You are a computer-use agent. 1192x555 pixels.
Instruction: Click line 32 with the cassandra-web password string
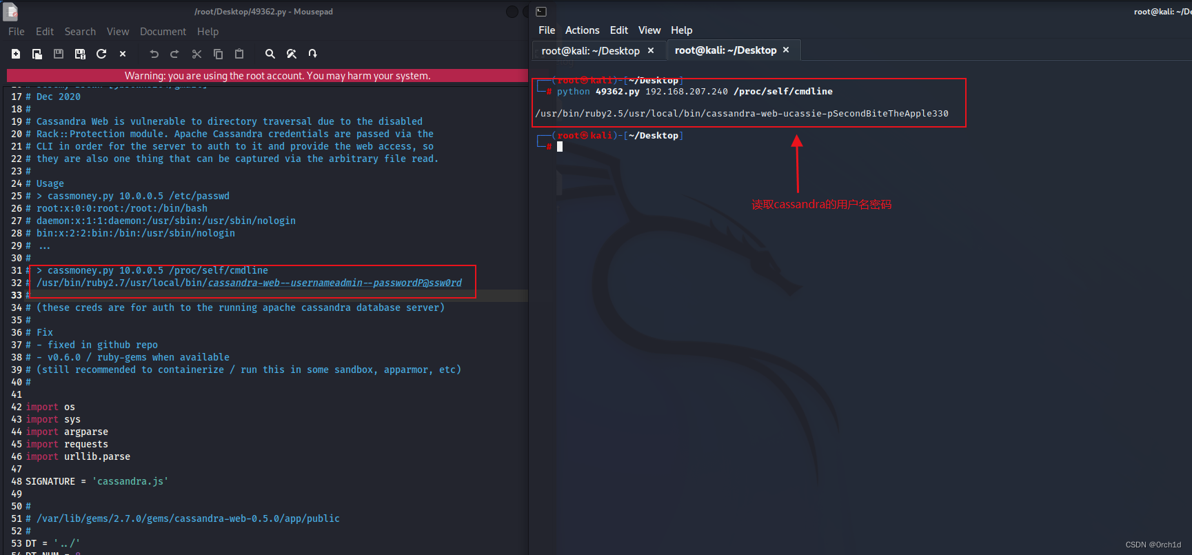[x=244, y=283]
